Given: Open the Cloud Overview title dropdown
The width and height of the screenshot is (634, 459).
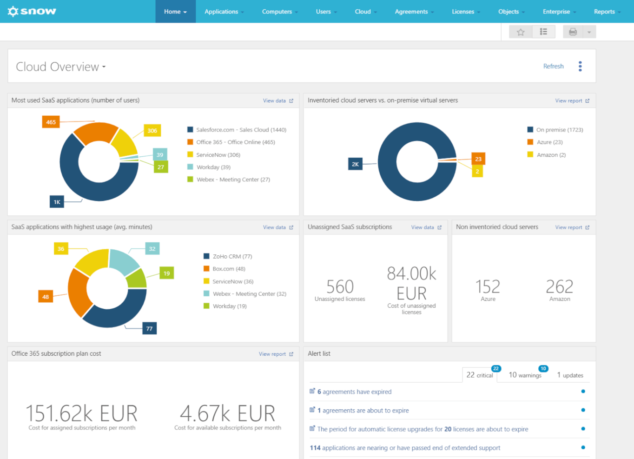Looking at the screenshot, I should (103, 67).
